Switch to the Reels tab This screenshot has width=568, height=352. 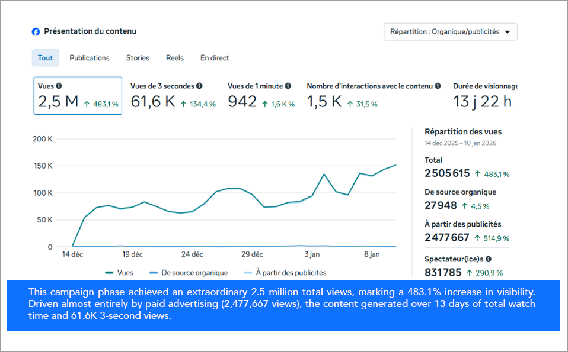pyautogui.click(x=175, y=58)
